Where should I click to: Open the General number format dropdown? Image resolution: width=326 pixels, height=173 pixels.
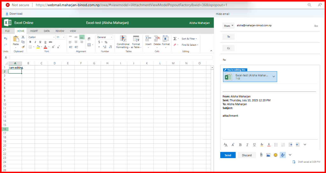pos(105,37)
